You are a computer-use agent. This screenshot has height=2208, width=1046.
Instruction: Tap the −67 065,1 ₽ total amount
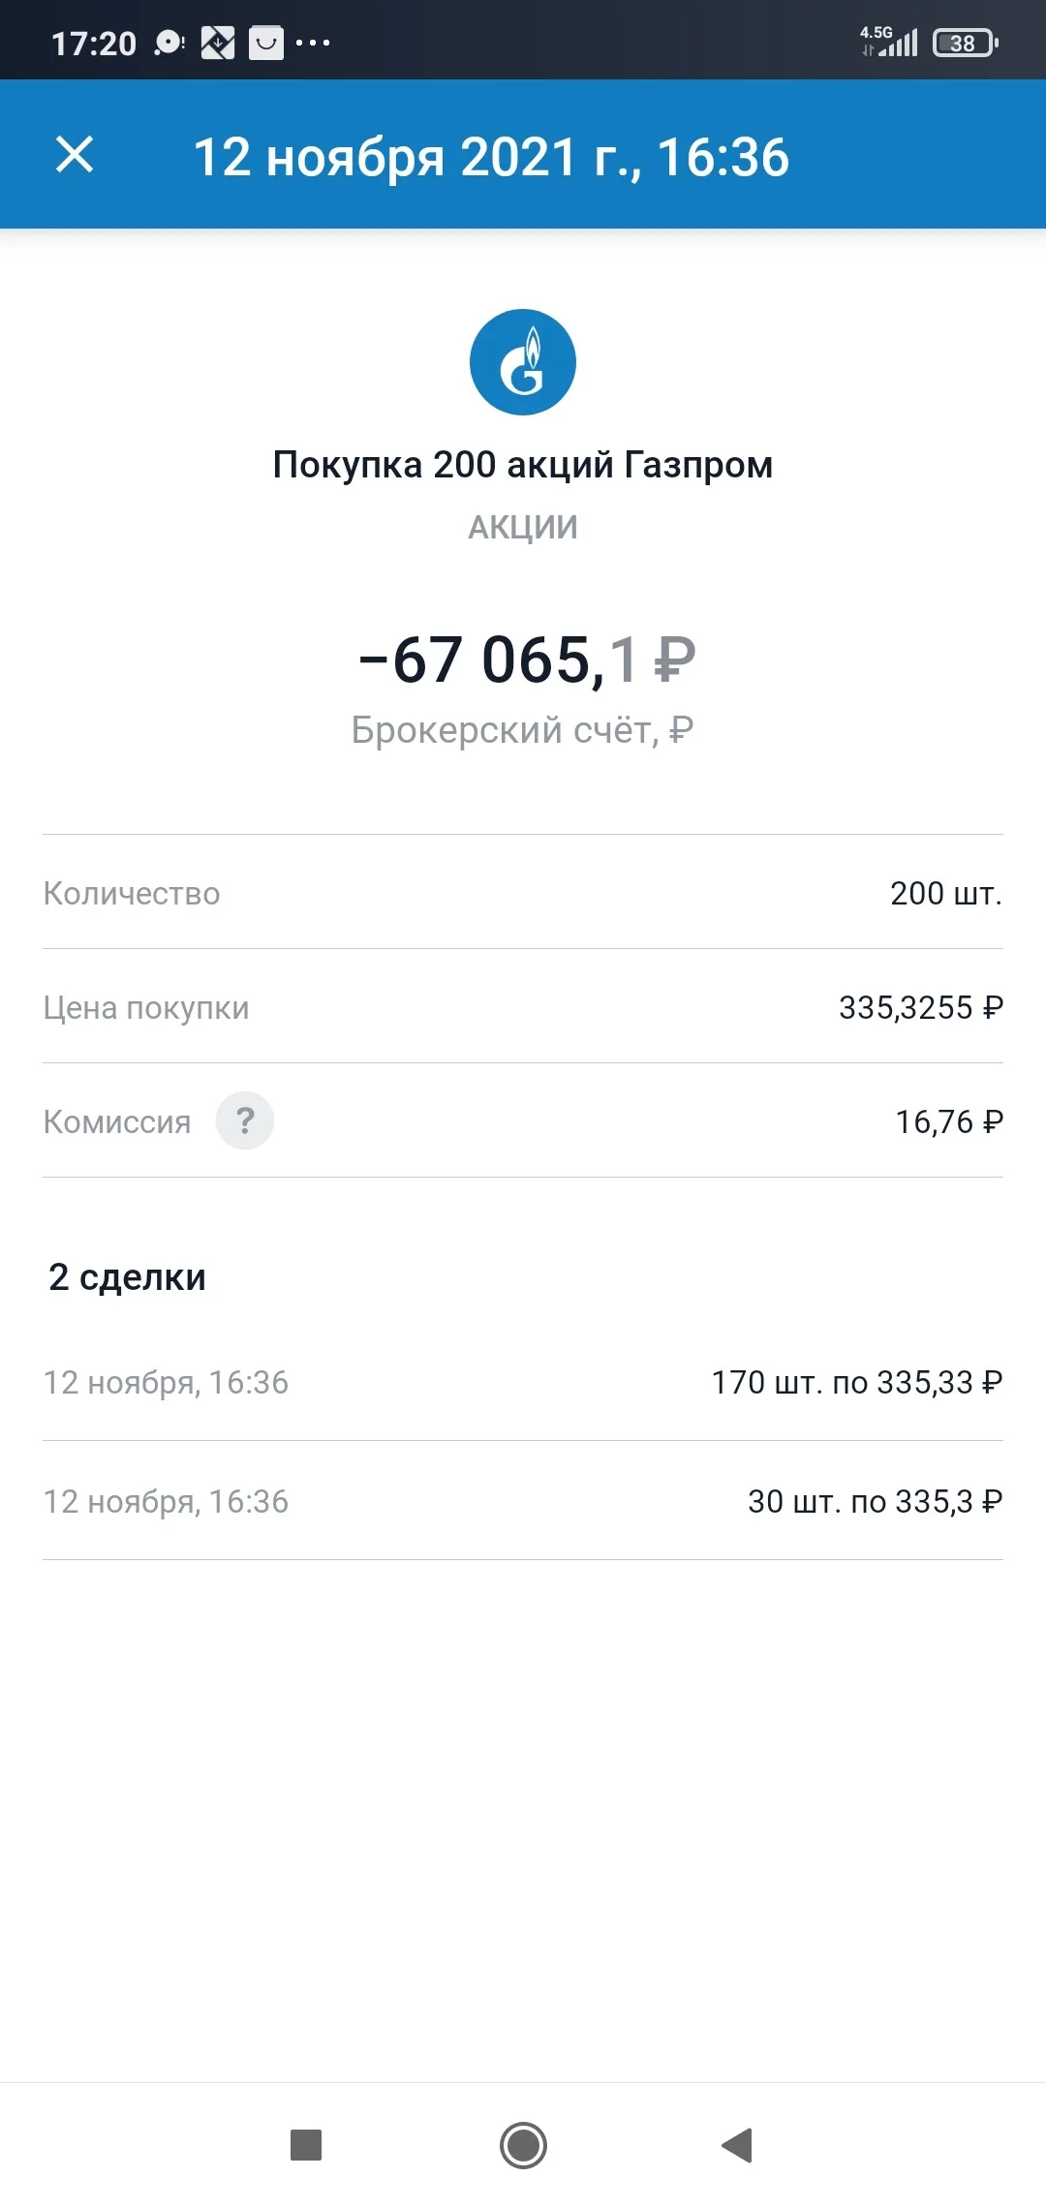click(x=527, y=659)
